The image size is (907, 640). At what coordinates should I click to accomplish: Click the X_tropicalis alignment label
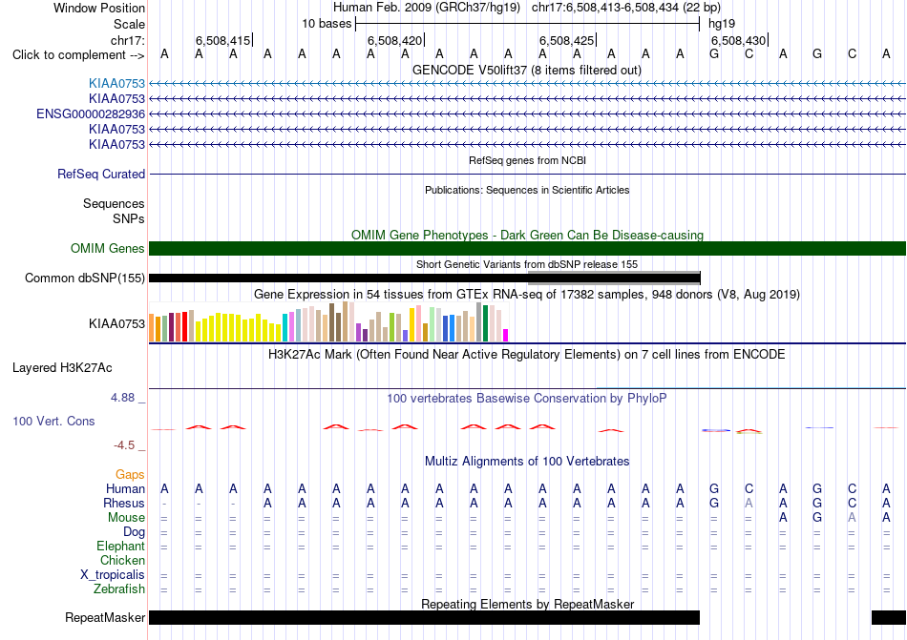point(113,575)
